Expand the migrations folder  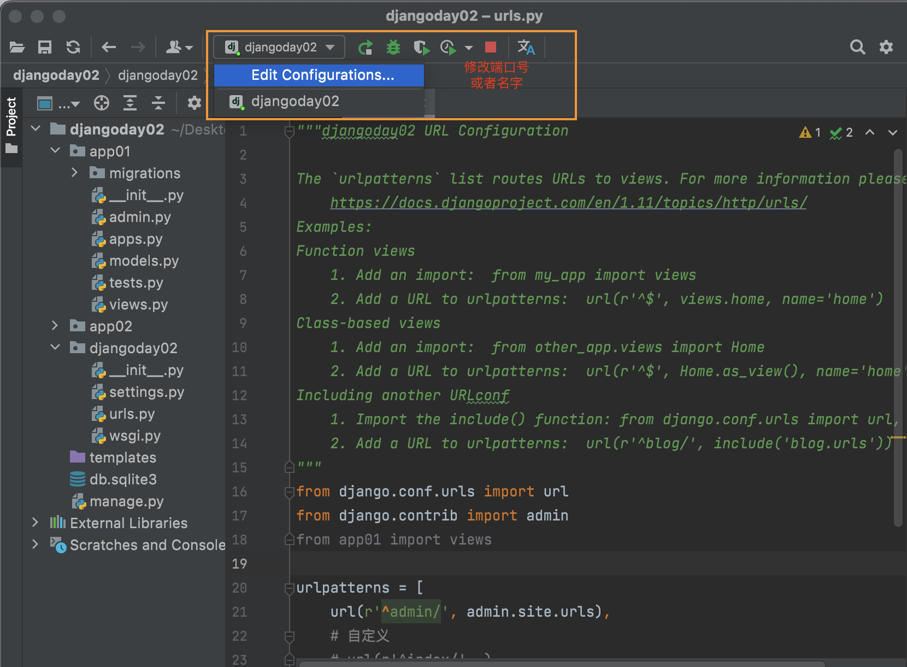[75, 173]
